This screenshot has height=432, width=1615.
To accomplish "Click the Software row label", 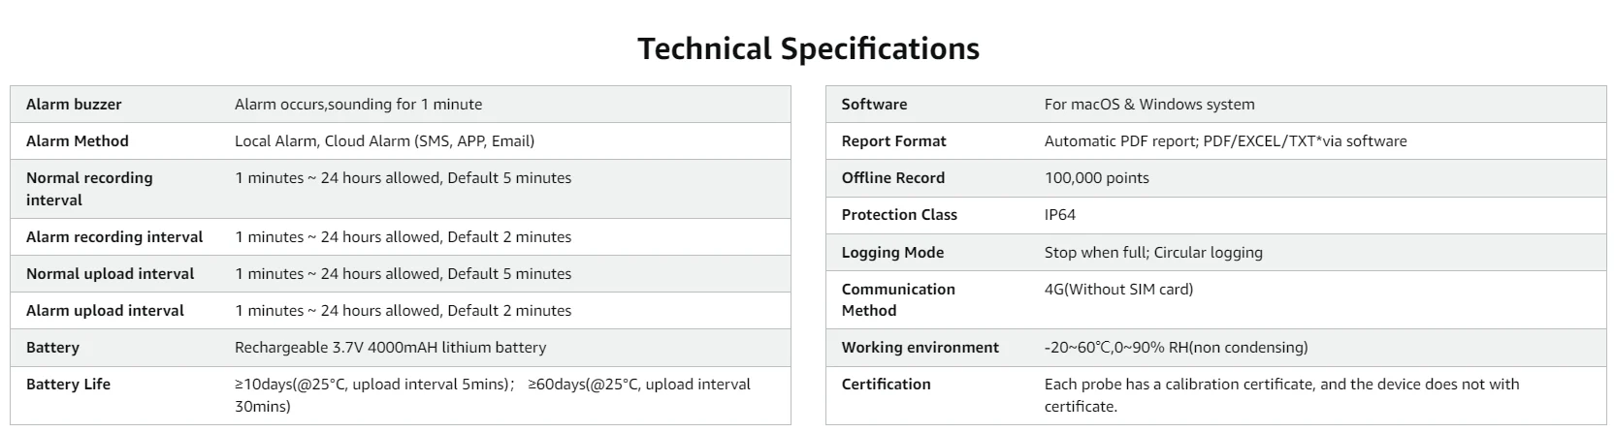I will click(x=874, y=105).
